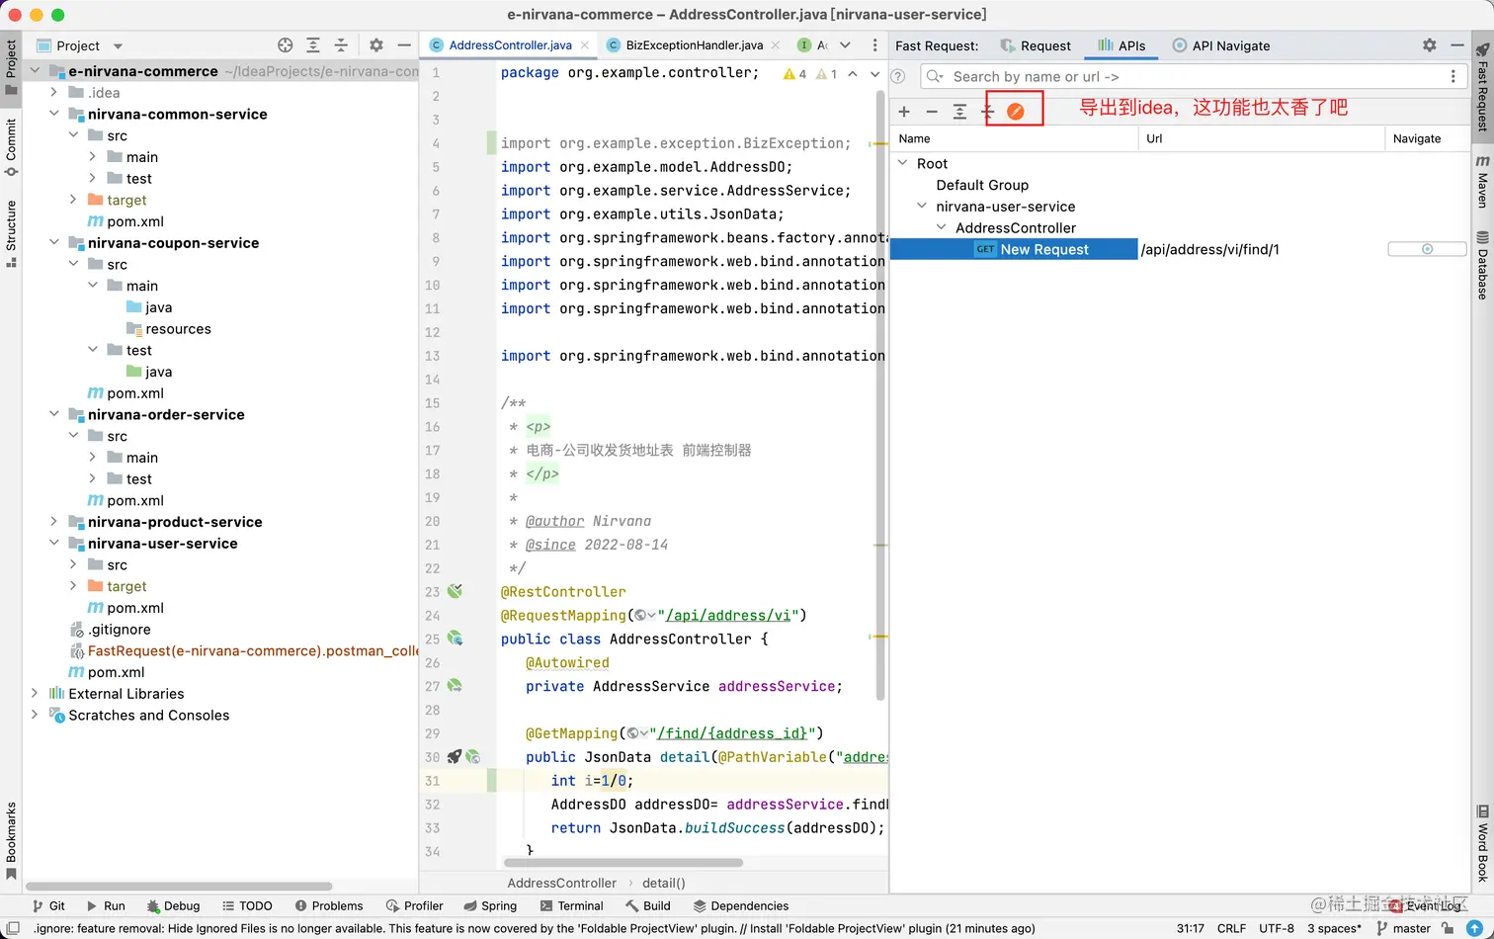Screen dimensions: 1494x939
Task: Click the Spring bean gutter icon on line 23
Action: coord(455,591)
